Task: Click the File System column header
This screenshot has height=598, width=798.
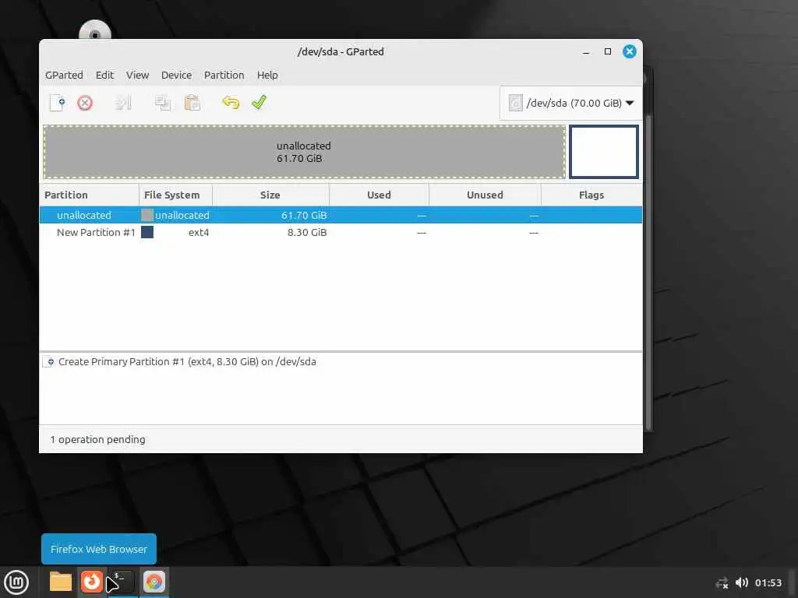Action: click(175, 195)
